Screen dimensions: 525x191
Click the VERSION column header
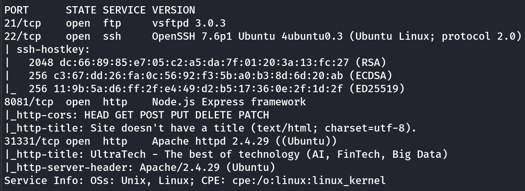tap(173, 10)
